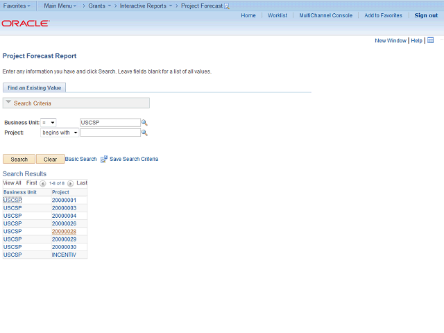The height and width of the screenshot is (333, 444).
Task: Click the Project column header
Action: (x=60, y=192)
